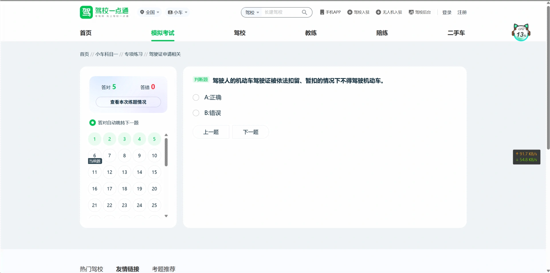Expand the 驾校 search category dropdown

point(252,13)
